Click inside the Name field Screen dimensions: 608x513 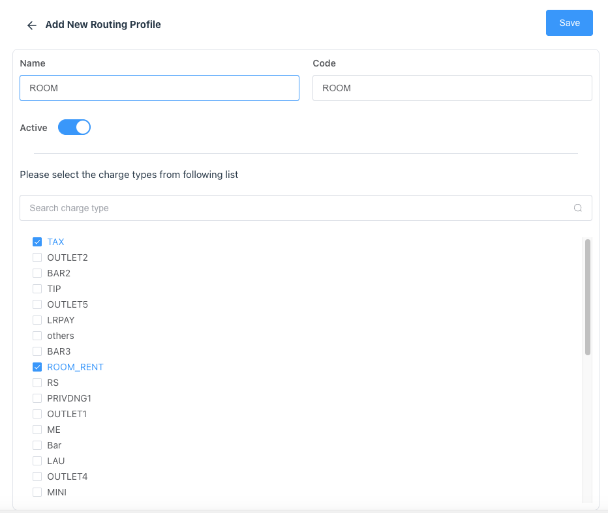pos(159,87)
